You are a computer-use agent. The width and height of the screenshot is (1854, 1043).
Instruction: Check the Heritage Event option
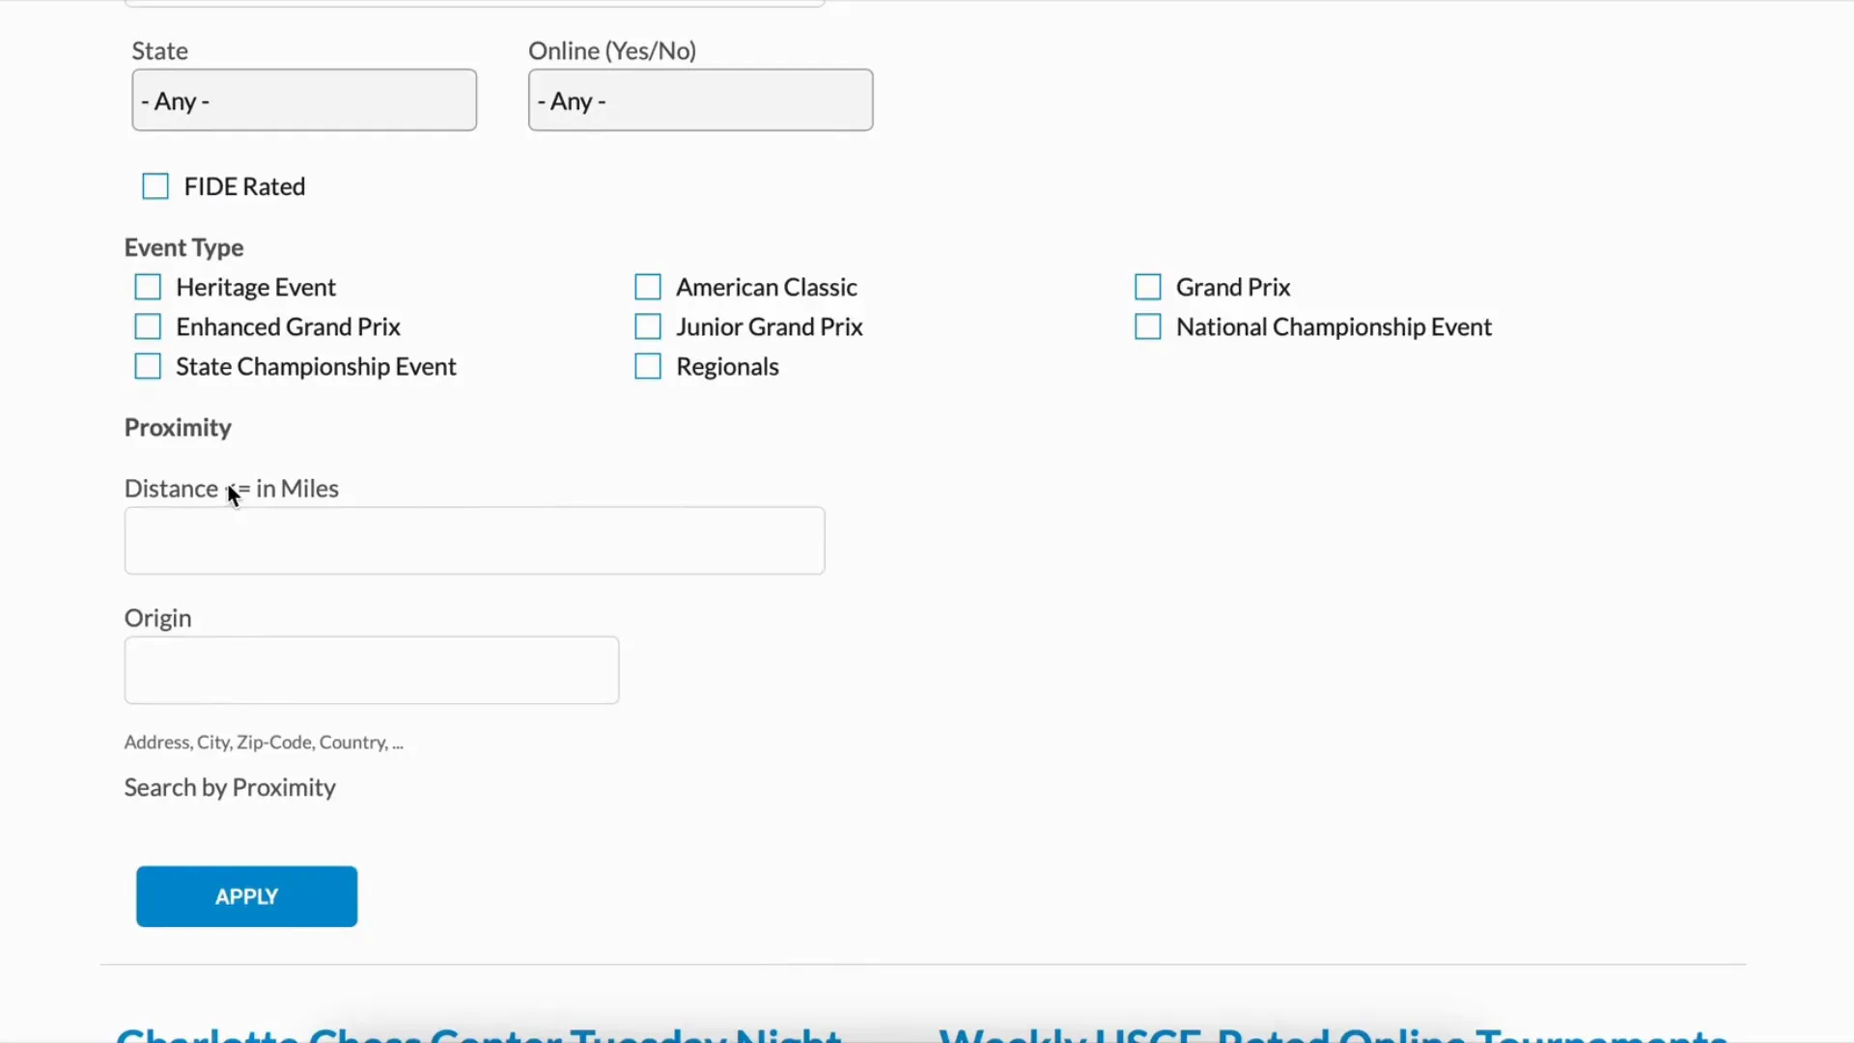[147, 287]
